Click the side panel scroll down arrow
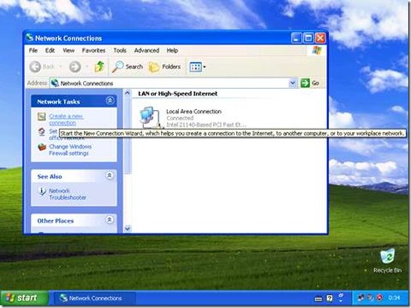 click(127, 228)
